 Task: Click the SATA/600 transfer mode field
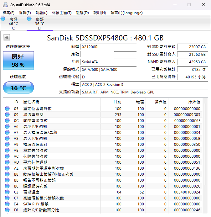(x=108, y=69)
